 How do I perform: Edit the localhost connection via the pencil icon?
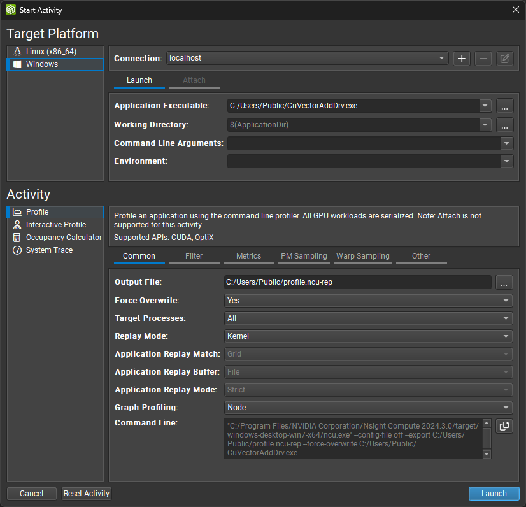(x=504, y=58)
